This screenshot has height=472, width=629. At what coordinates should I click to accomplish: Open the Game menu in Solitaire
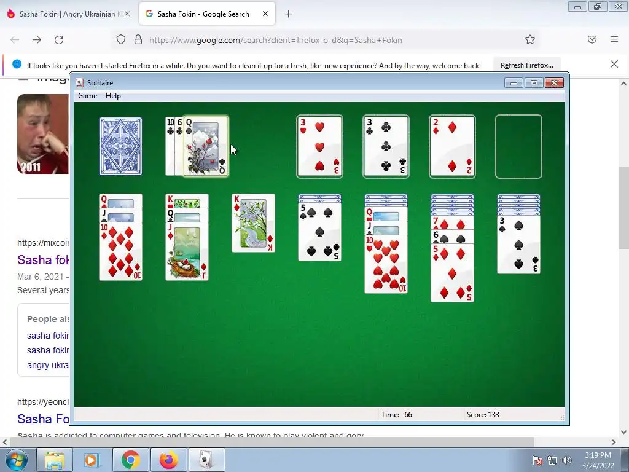[x=87, y=96]
